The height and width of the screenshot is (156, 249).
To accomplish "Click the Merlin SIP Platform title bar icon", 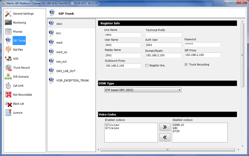I will 4,3.
